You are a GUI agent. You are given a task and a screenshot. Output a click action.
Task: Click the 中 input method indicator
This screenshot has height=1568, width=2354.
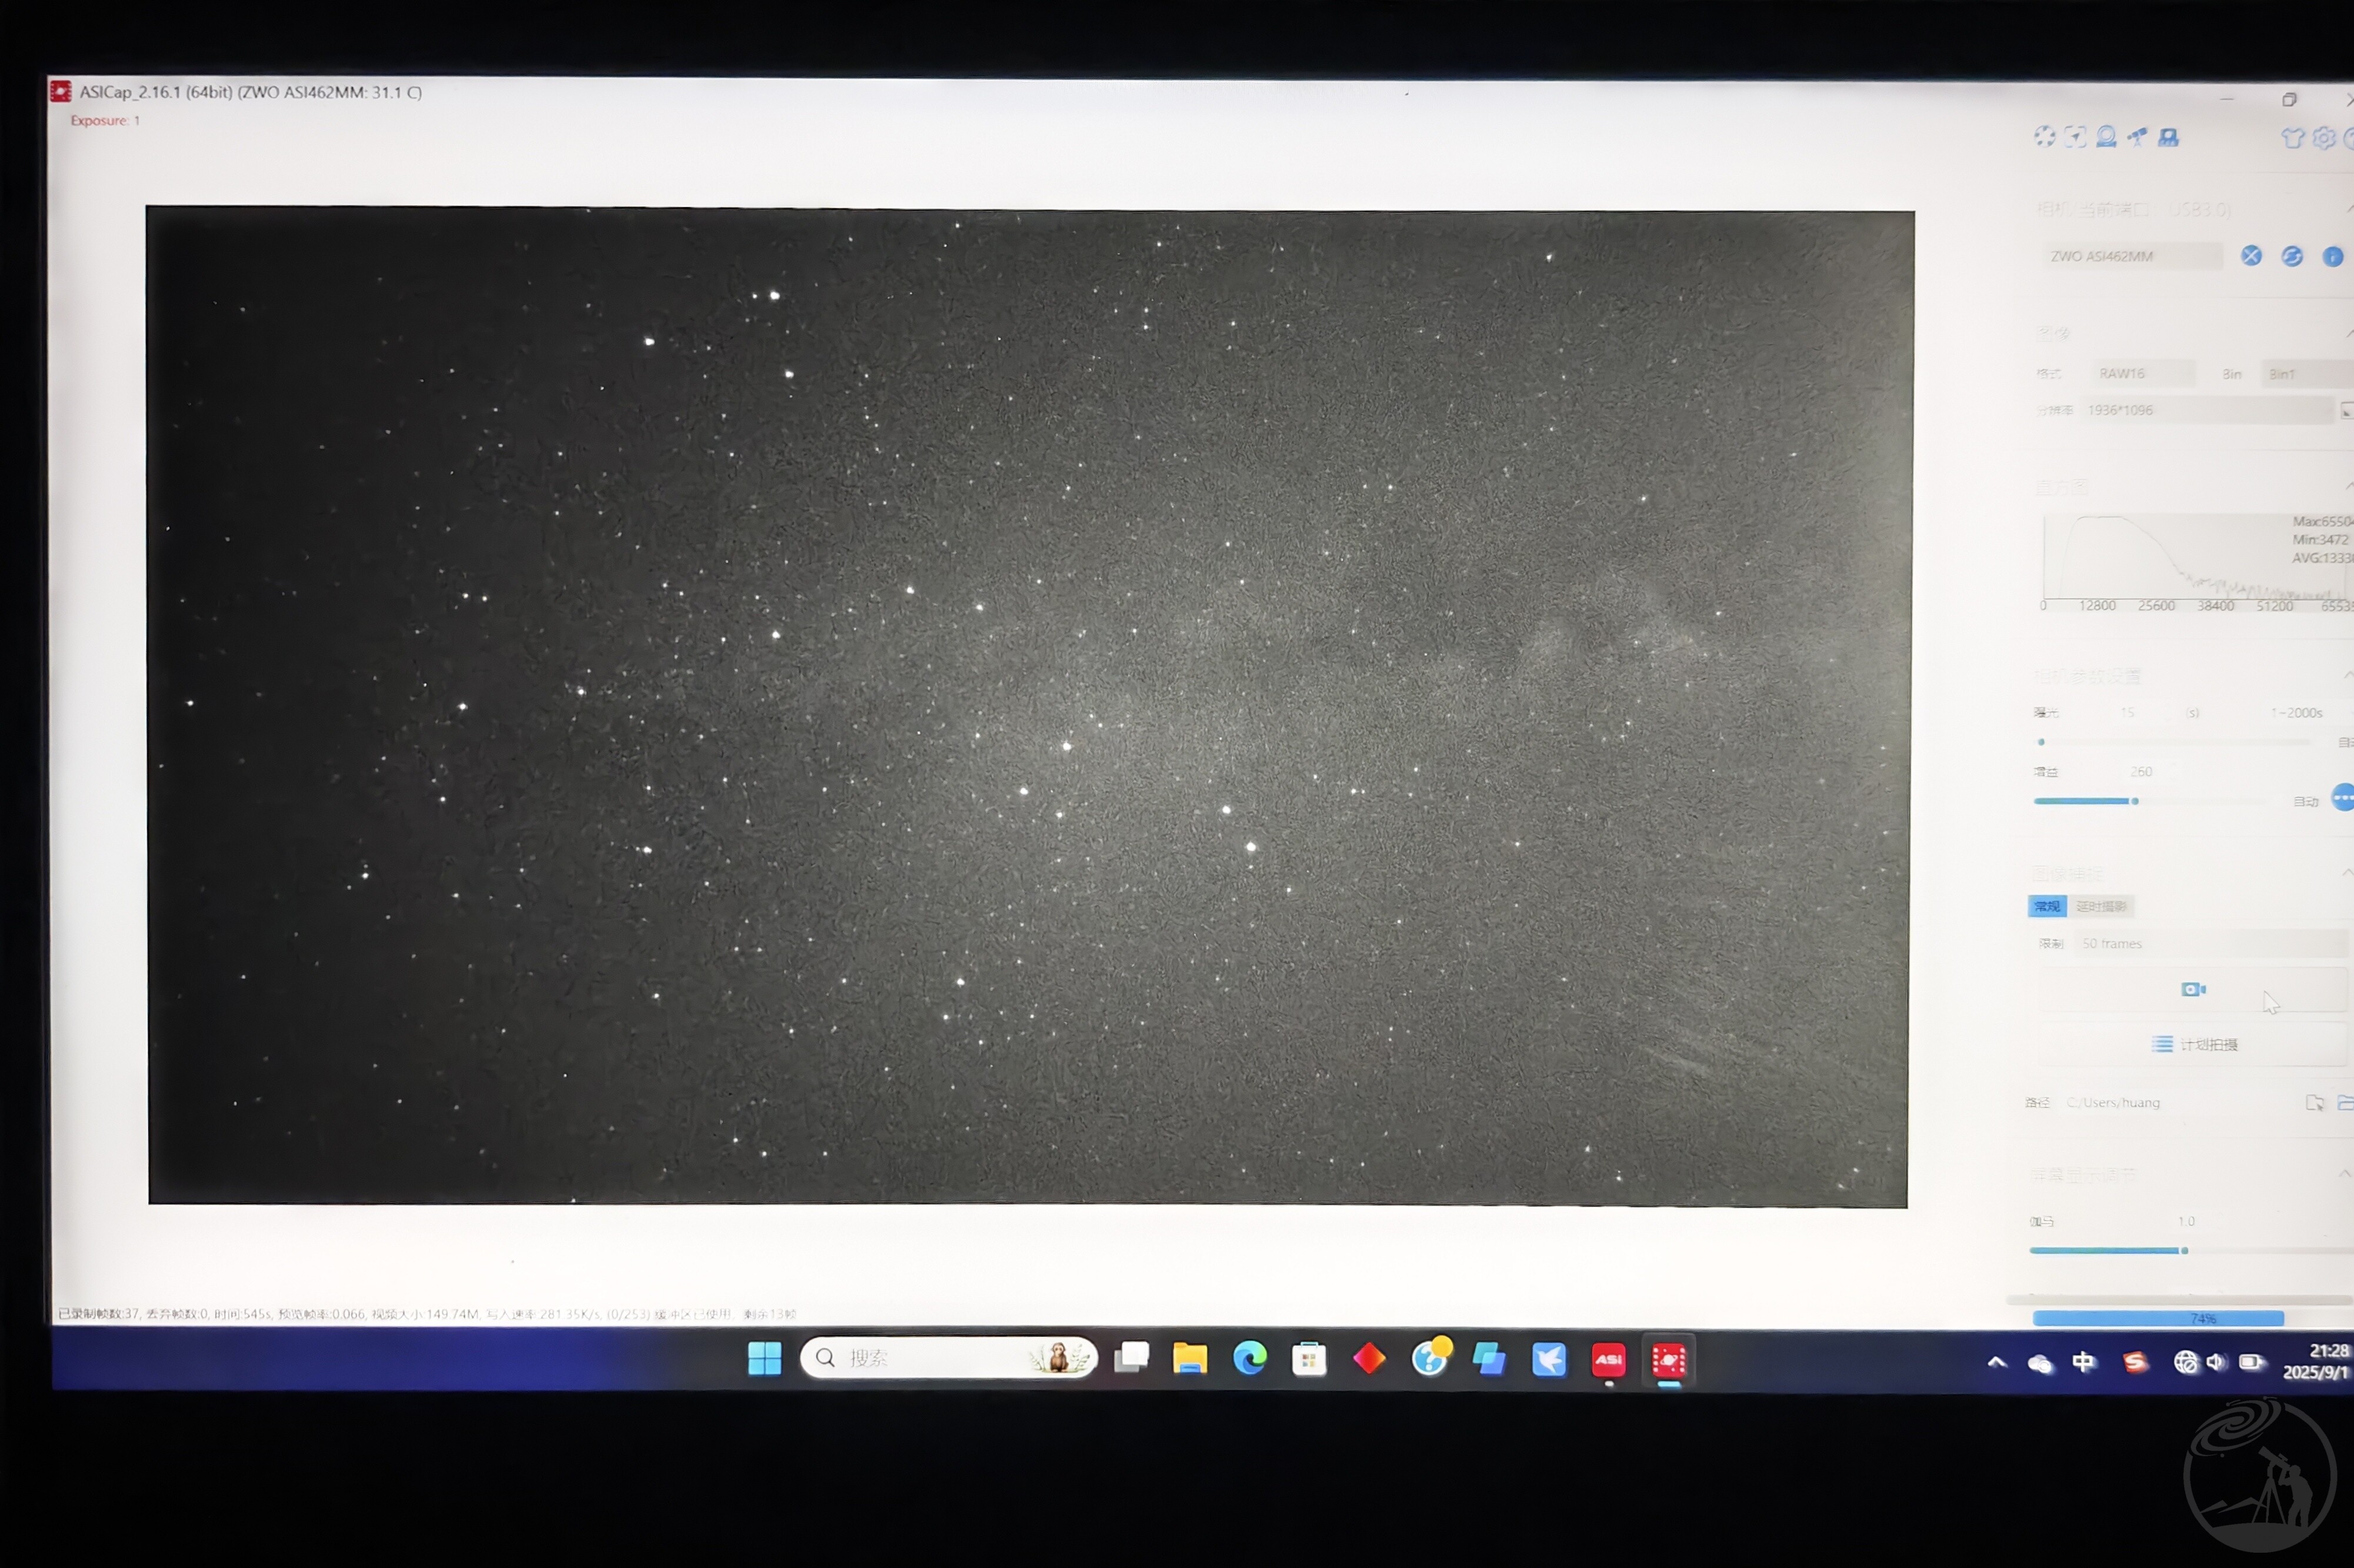click(2084, 1362)
